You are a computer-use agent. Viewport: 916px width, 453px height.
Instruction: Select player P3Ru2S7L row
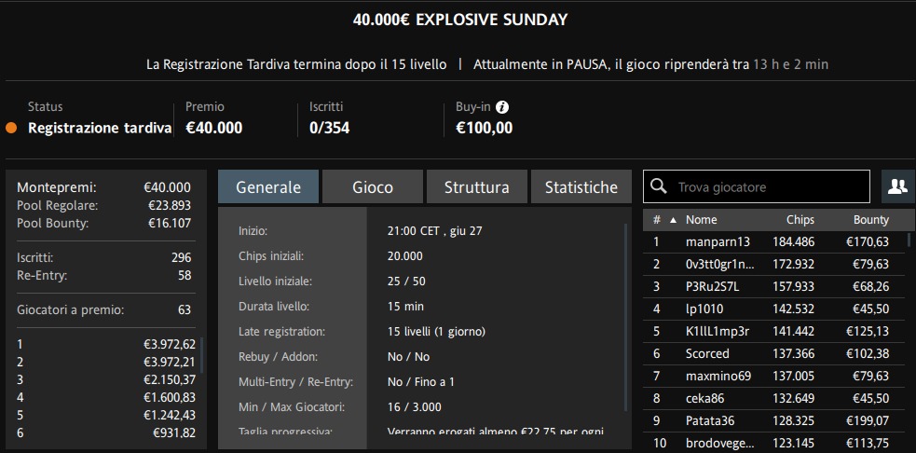774,286
